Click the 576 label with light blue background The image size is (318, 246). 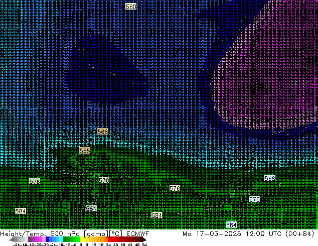(x=254, y=199)
